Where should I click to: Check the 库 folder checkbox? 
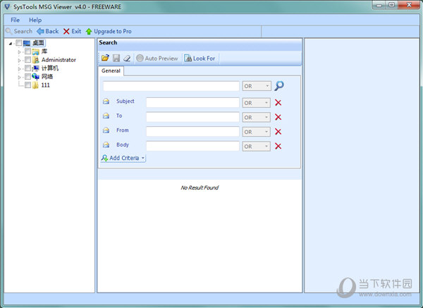point(27,51)
